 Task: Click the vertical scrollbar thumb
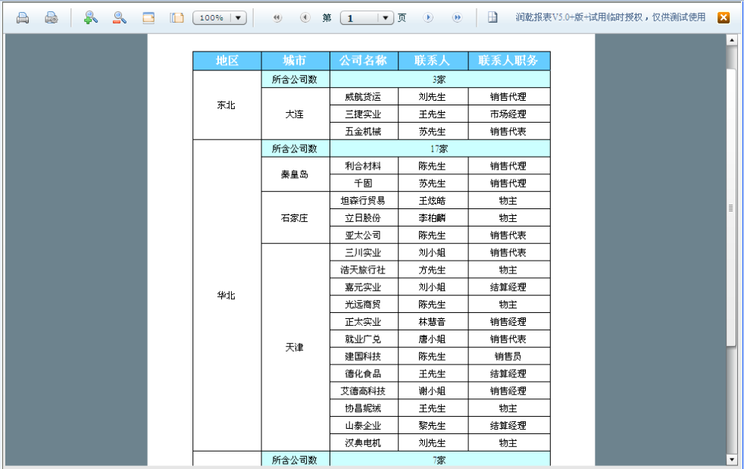(x=731, y=208)
